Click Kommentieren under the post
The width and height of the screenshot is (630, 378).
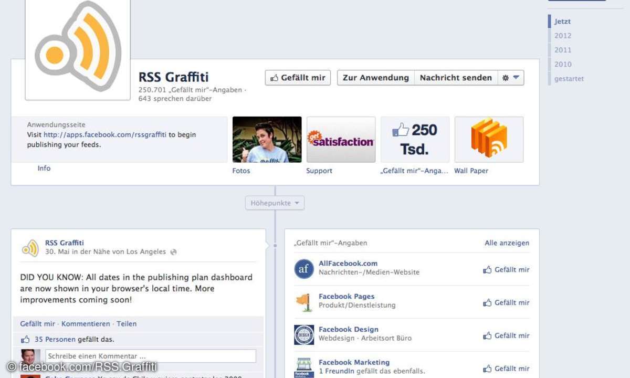coord(86,324)
